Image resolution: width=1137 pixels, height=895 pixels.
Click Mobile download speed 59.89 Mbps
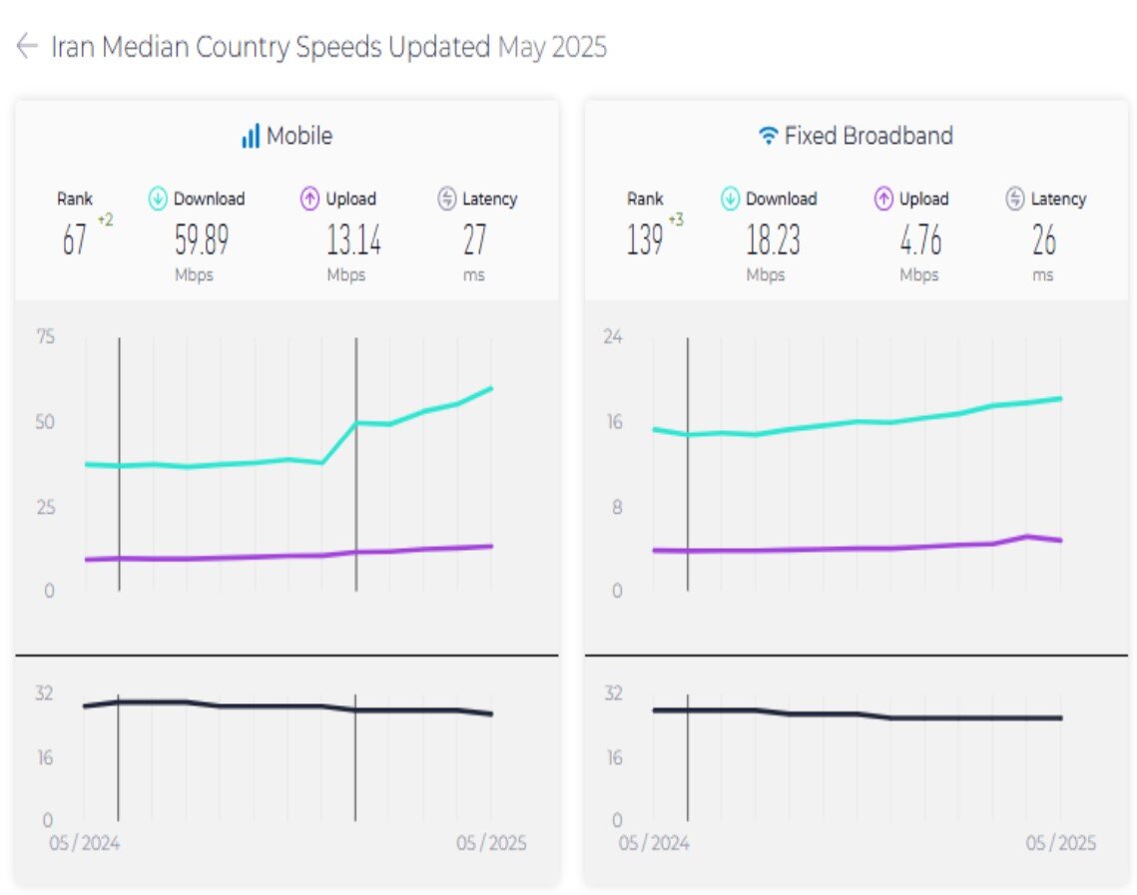(202, 240)
